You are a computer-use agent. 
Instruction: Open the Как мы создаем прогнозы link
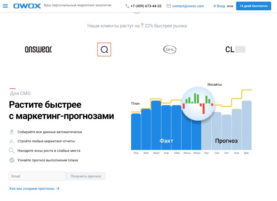[x=34, y=188]
